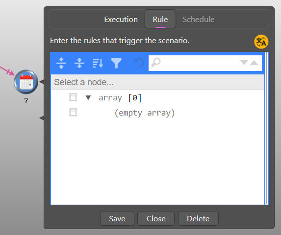
Task: Open the sort contents tool
Action: (98, 63)
